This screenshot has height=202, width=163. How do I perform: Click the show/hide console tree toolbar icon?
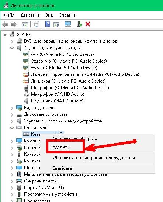tap(25, 24)
